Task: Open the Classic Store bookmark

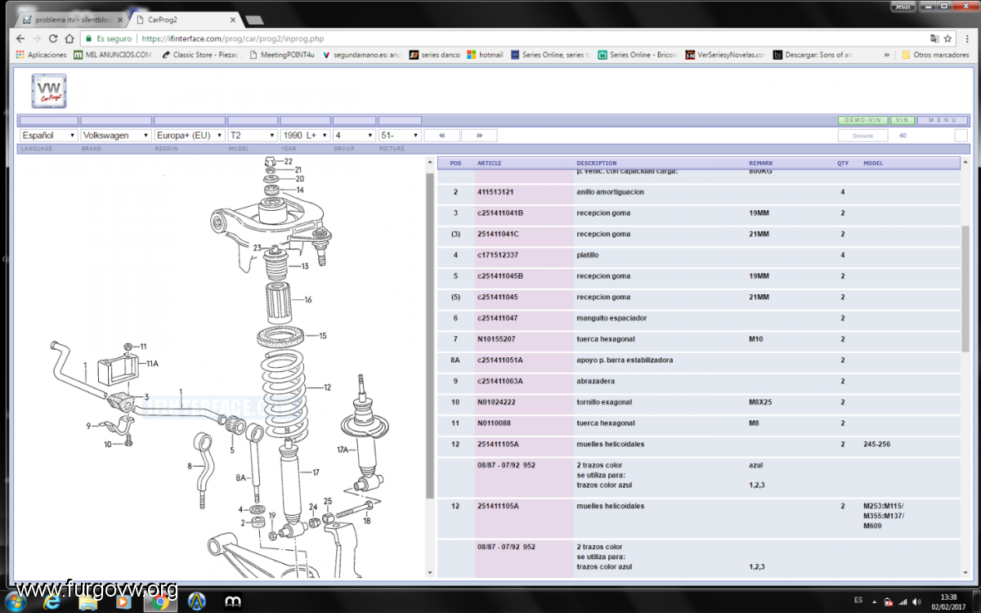Action: [x=199, y=55]
